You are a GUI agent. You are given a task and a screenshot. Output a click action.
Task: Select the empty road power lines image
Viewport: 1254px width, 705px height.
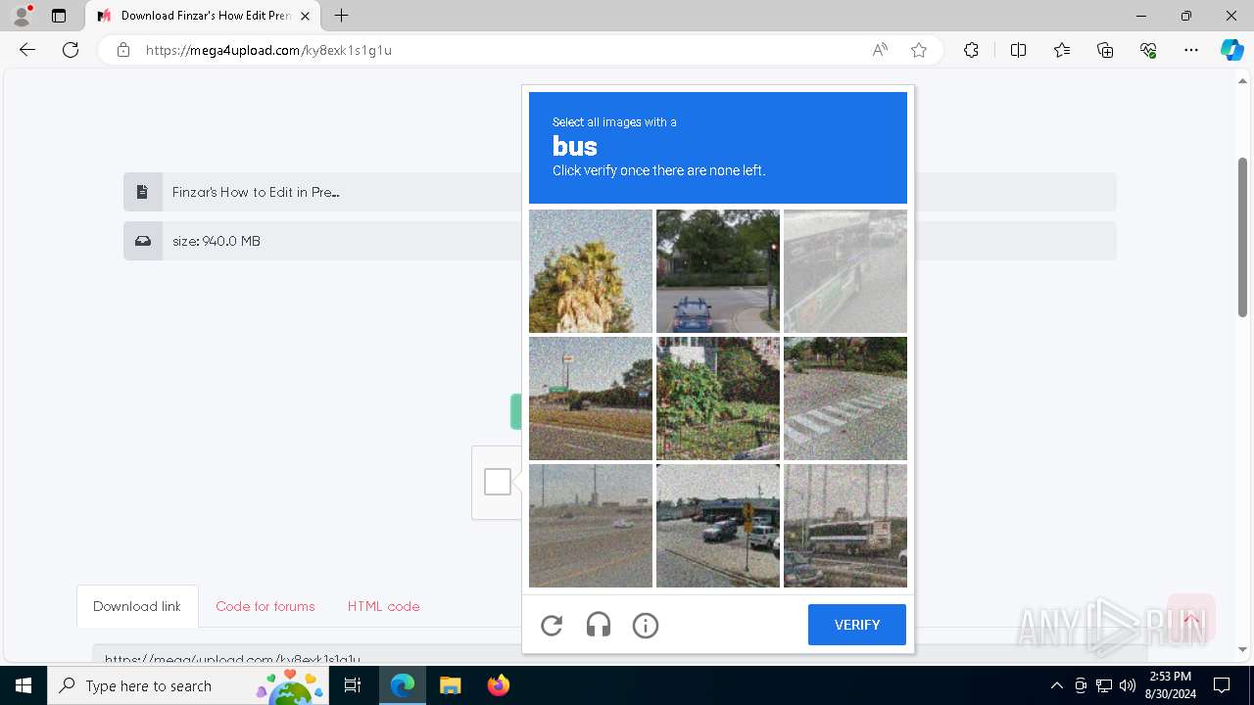(x=591, y=526)
